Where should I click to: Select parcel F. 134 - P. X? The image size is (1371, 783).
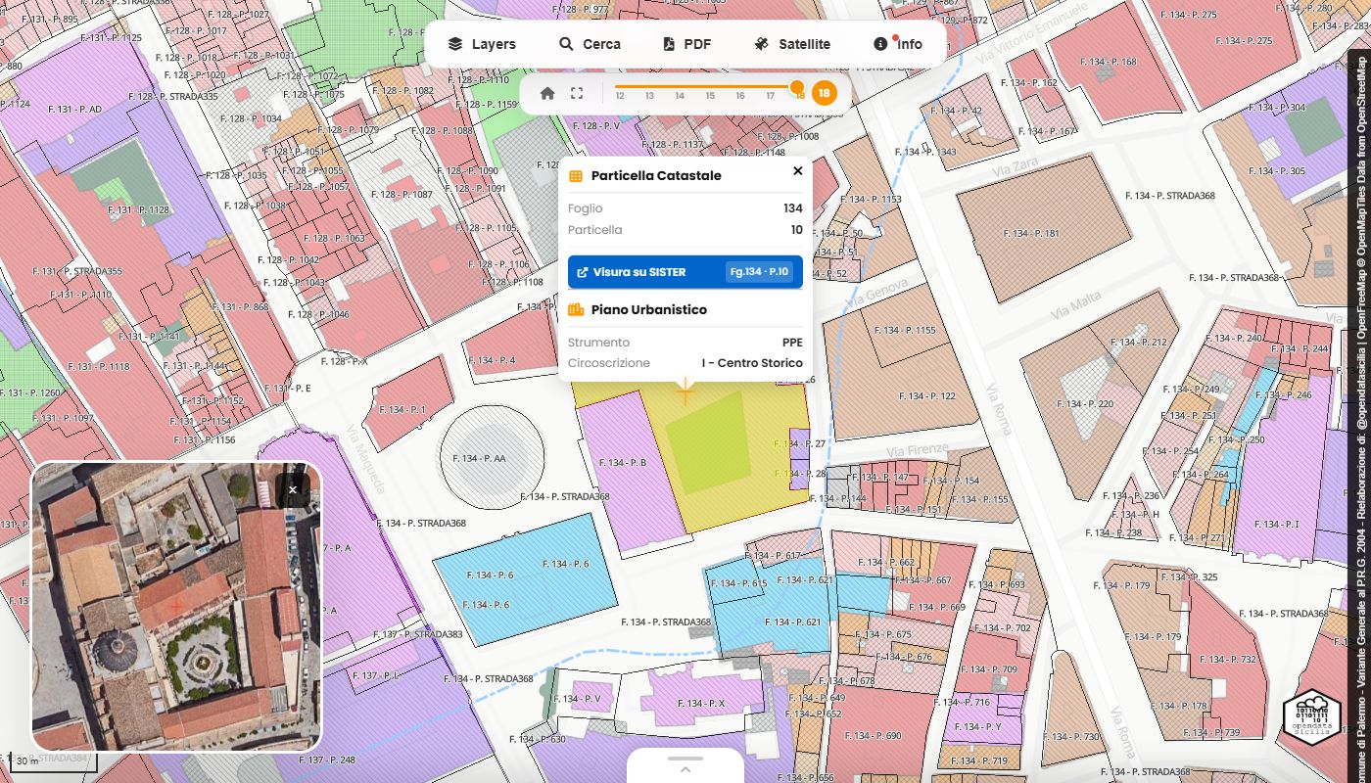(700, 704)
